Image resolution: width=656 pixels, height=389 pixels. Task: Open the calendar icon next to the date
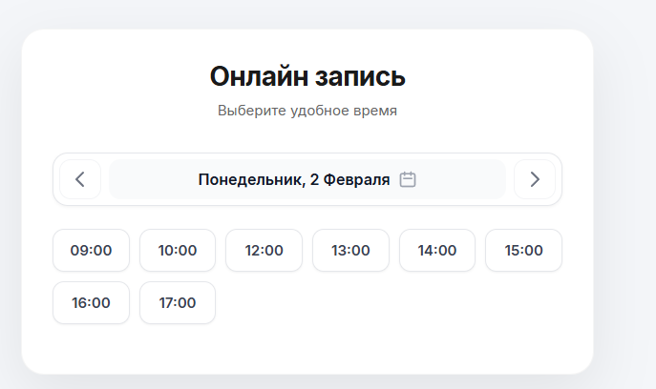[408, 179]
